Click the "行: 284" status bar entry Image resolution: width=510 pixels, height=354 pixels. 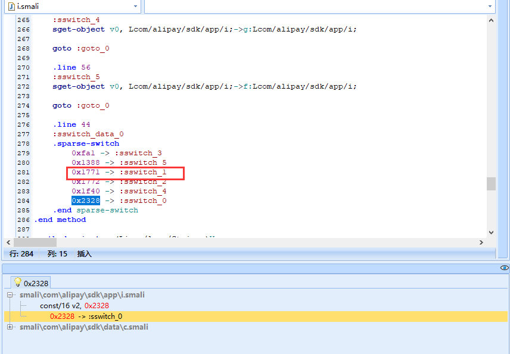click(21, 253)
